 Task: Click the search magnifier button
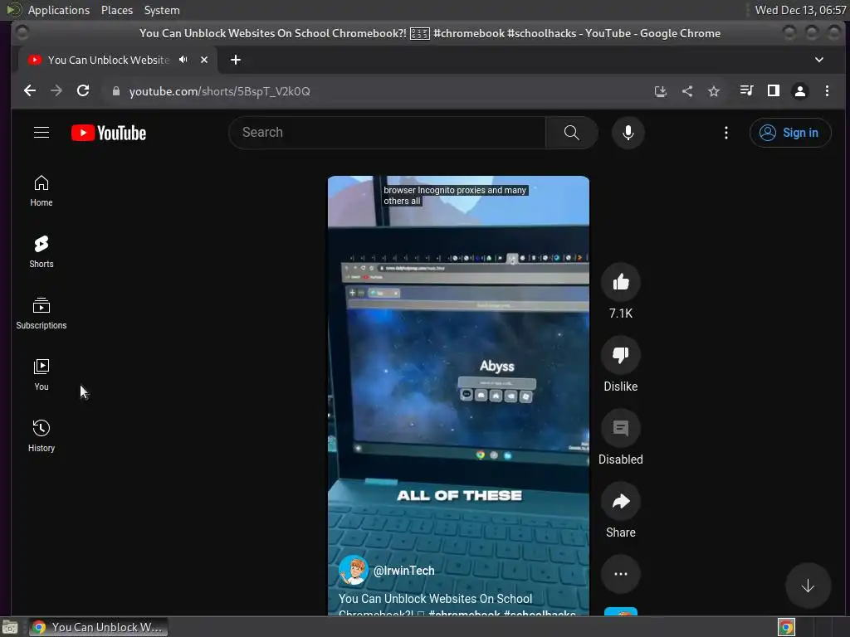click(x=571, y=133)
